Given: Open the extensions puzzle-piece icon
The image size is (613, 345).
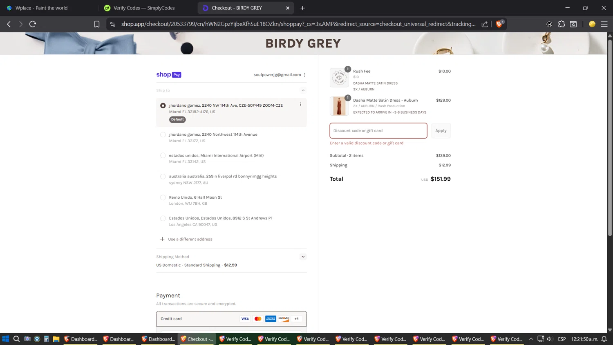Looking at the screenshot, I should (x=562, y=24).
